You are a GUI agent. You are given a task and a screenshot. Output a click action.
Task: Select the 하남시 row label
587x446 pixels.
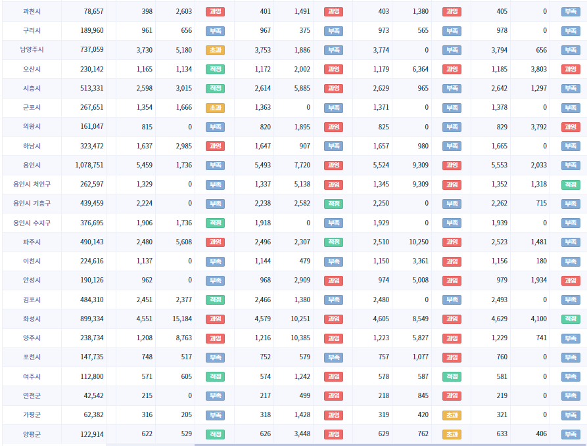pyautogui.click(x=32, y=146)
